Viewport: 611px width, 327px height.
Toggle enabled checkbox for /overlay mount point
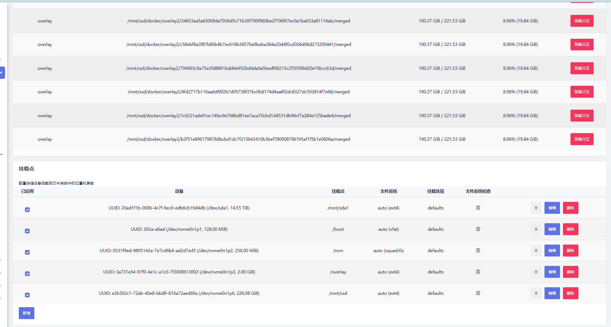point(27,274)
